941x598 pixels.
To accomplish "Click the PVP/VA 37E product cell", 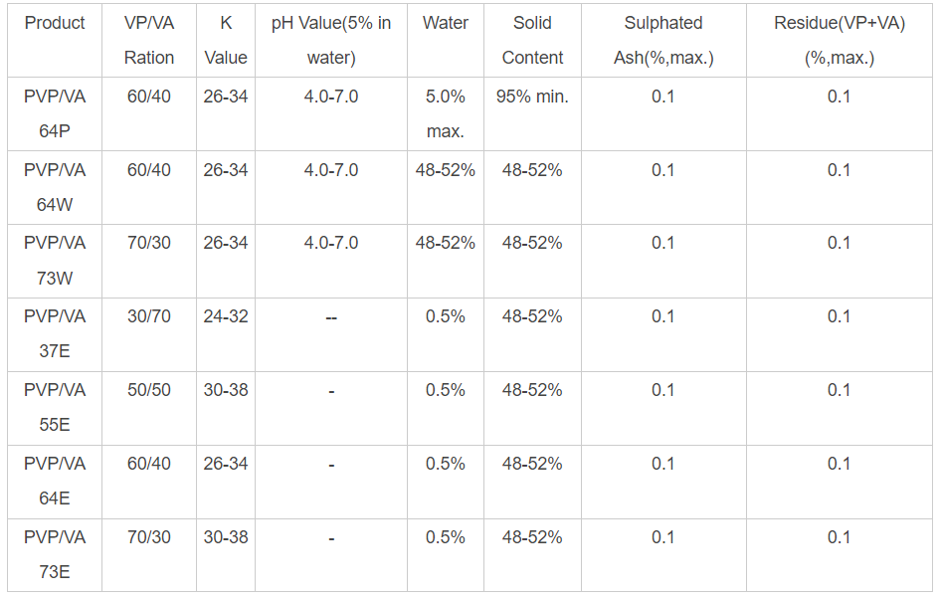I will coord(55,334).
